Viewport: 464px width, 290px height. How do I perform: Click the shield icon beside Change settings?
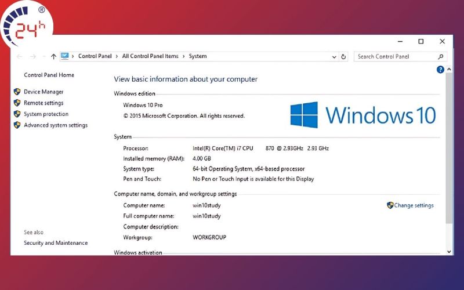(390, 205)
